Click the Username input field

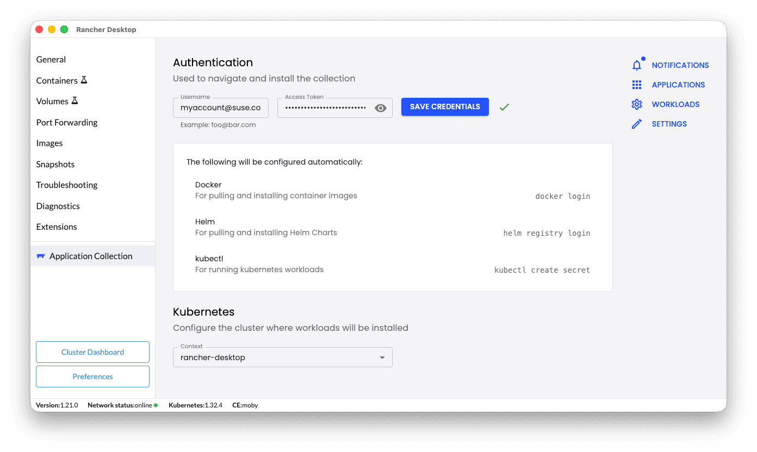[220, 108]
